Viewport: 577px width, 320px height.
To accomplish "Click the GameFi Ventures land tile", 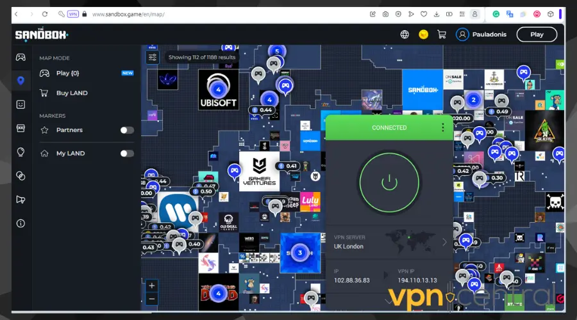I will (259, 172).
